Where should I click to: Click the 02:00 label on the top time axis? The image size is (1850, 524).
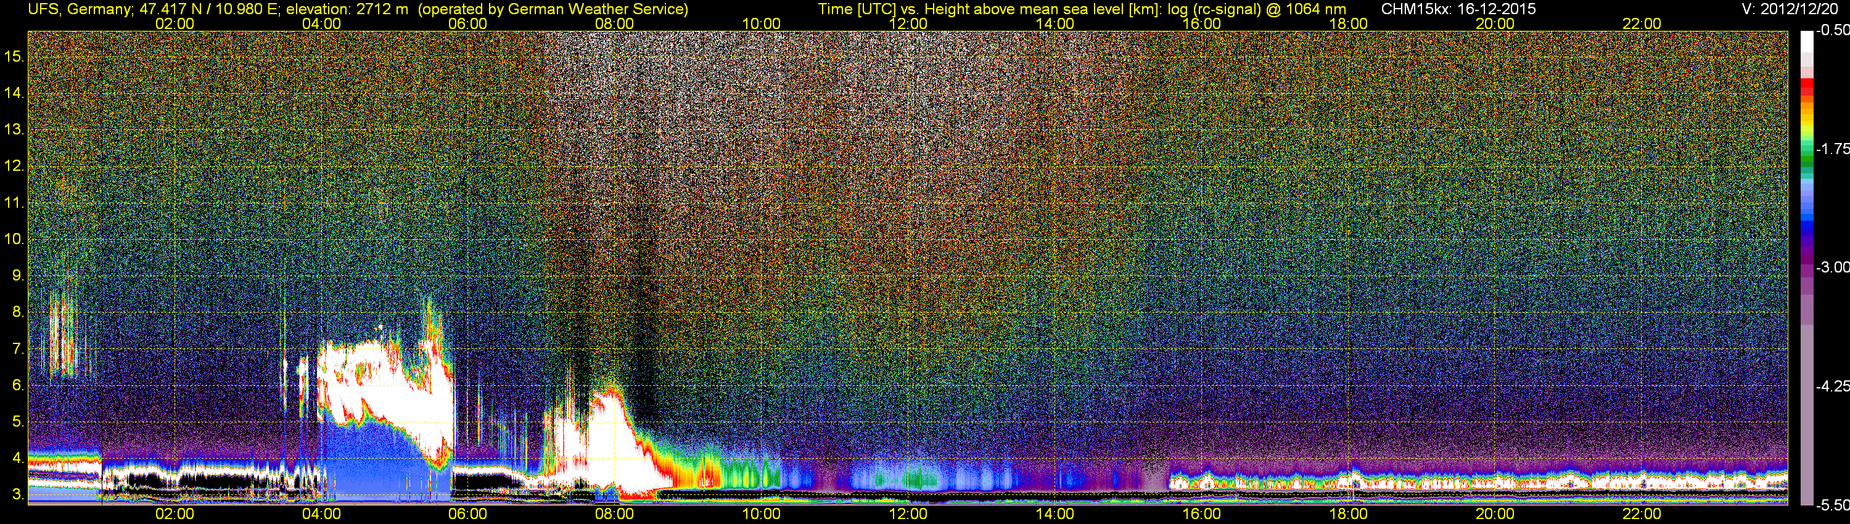coord(175,23)
